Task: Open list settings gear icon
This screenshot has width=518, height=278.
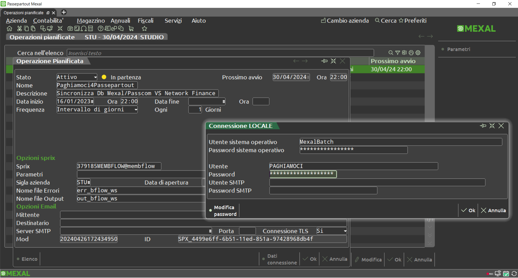Action: coord(418,53)
